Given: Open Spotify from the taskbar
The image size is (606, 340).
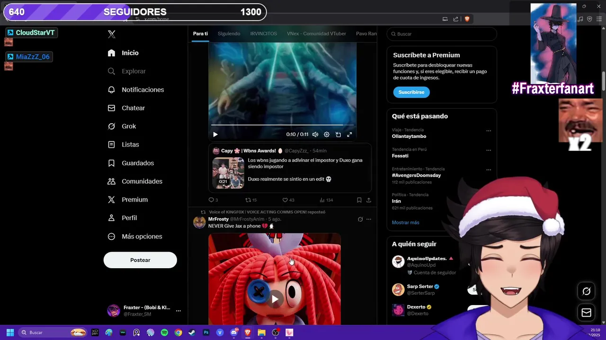Looking at the screenshot, I should pos(164,332).
